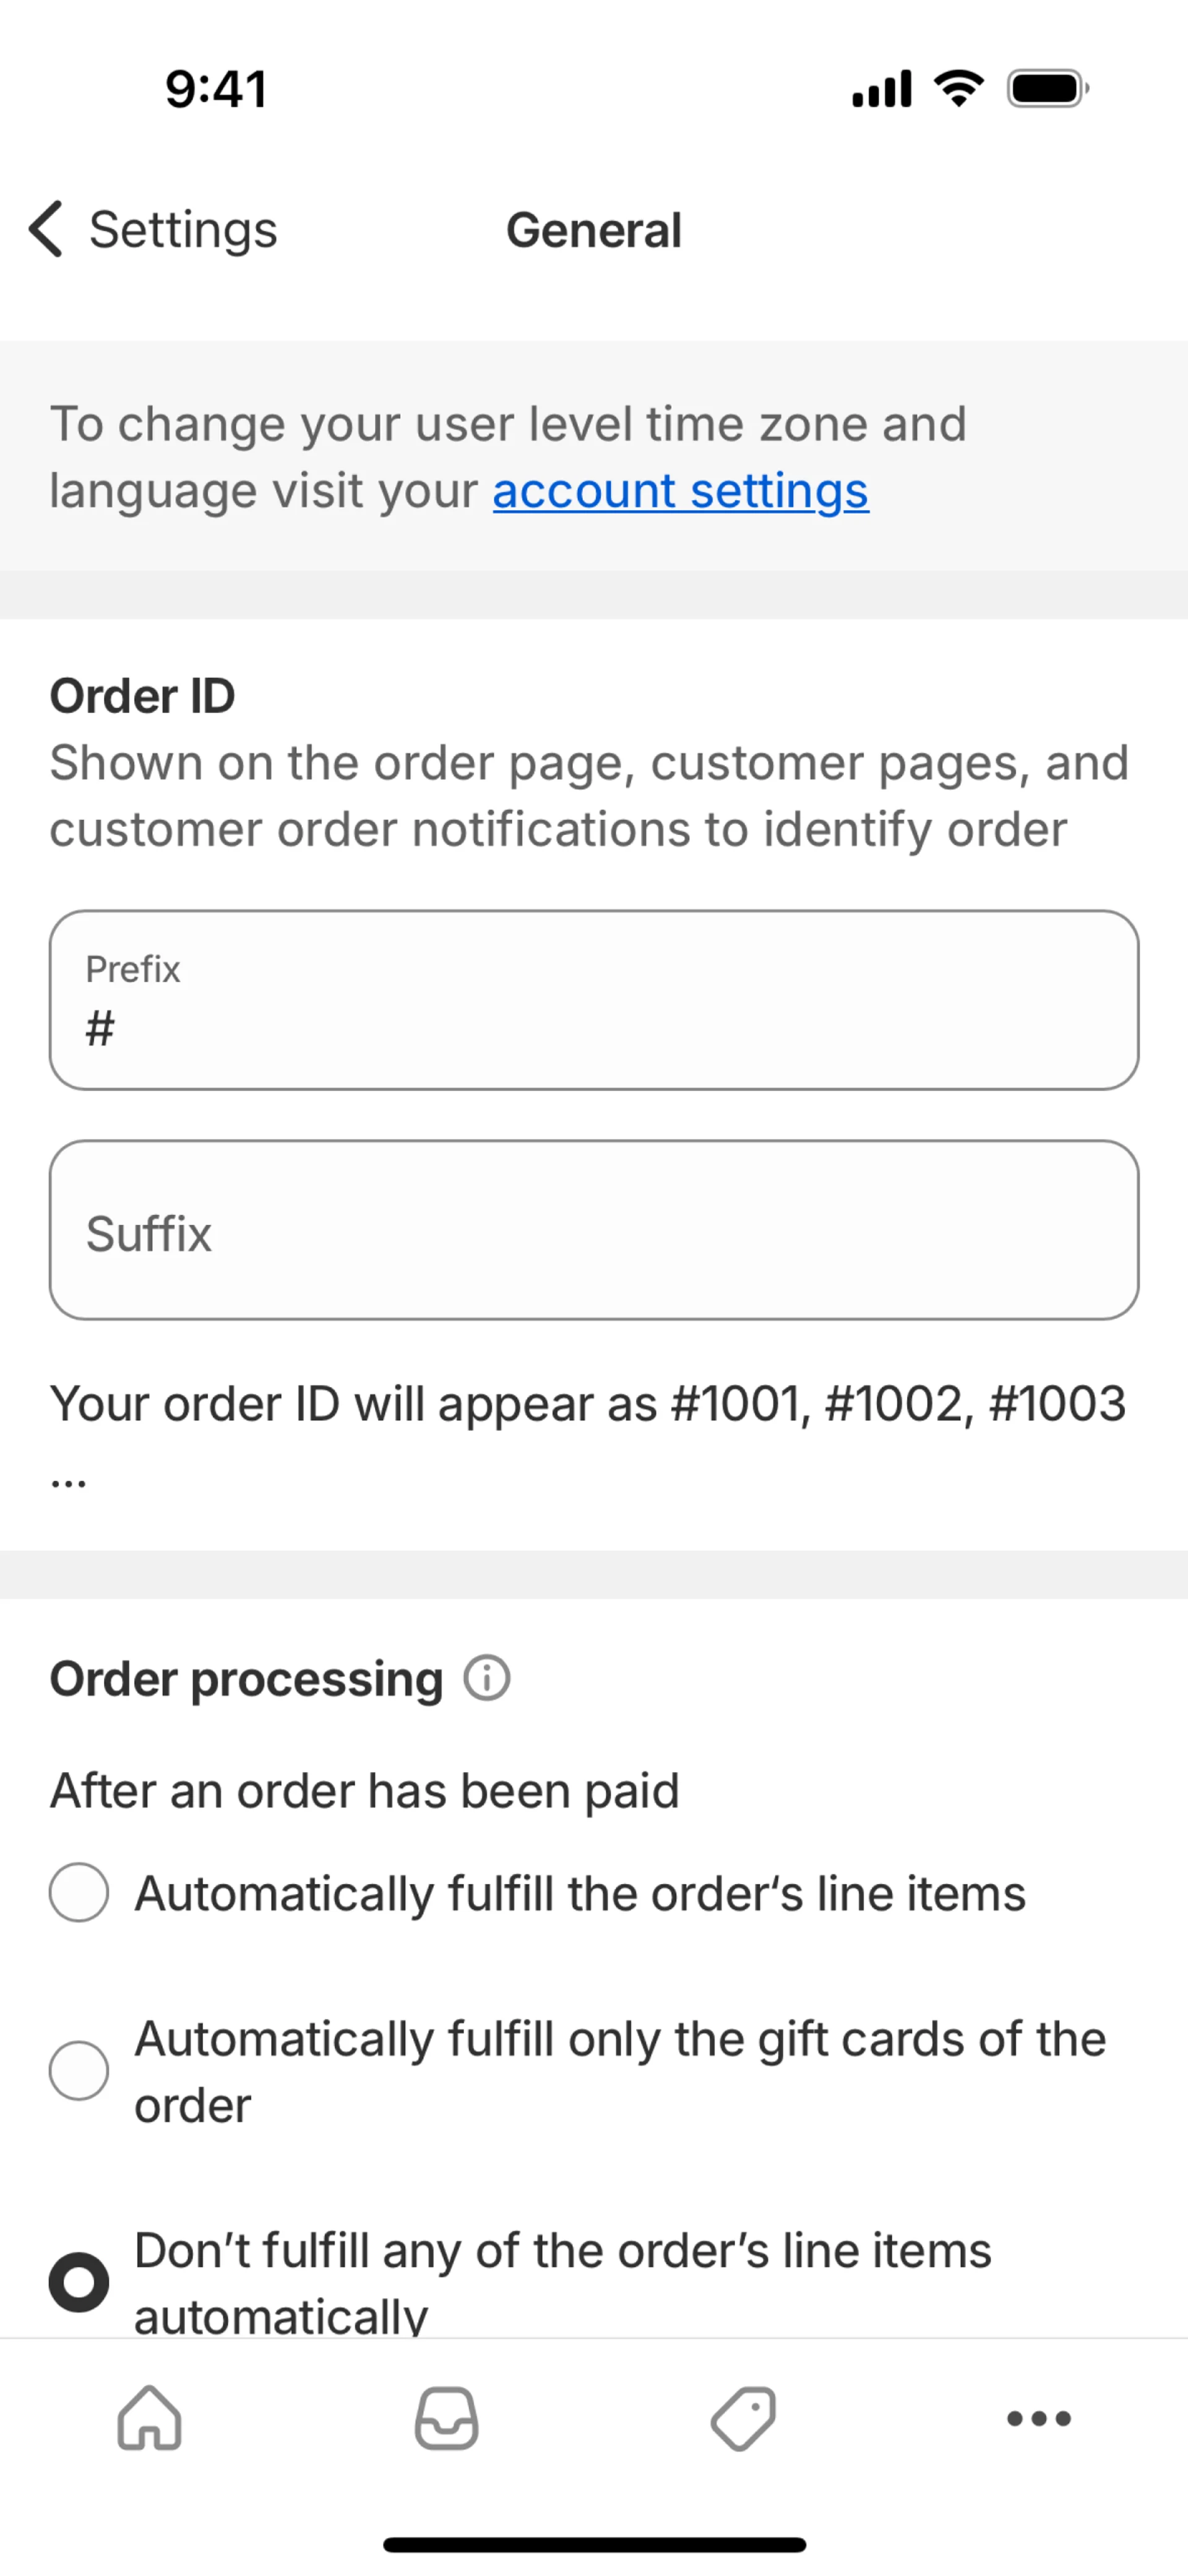Open the account settings link
1188x2576 pixels.
[680, 491]
